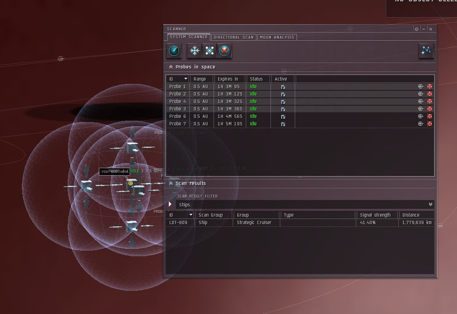Select the LDT-809 scan result row

pos(300,223)
